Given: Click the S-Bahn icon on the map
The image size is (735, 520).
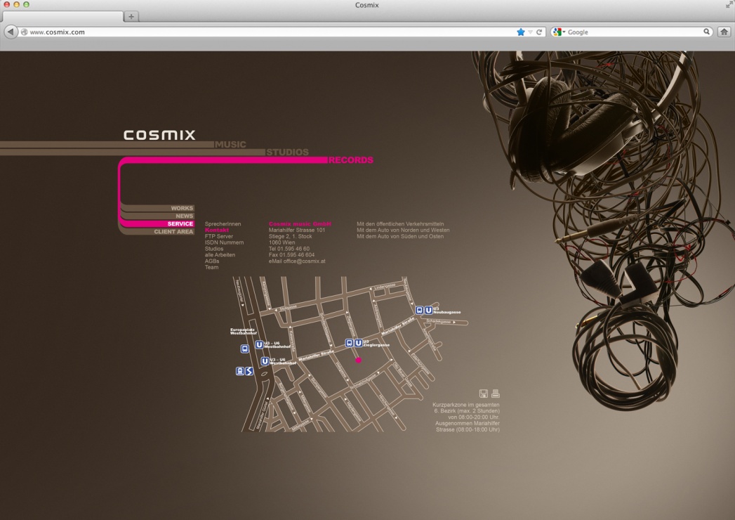Looking at the screenshot, I should tap(249, 371).
